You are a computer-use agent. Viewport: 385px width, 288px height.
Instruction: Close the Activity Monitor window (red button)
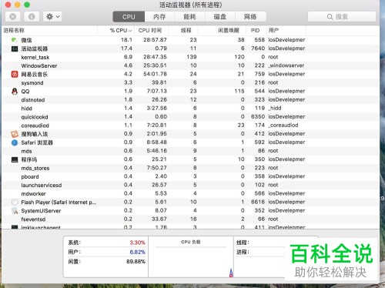[x=8, y=5]
